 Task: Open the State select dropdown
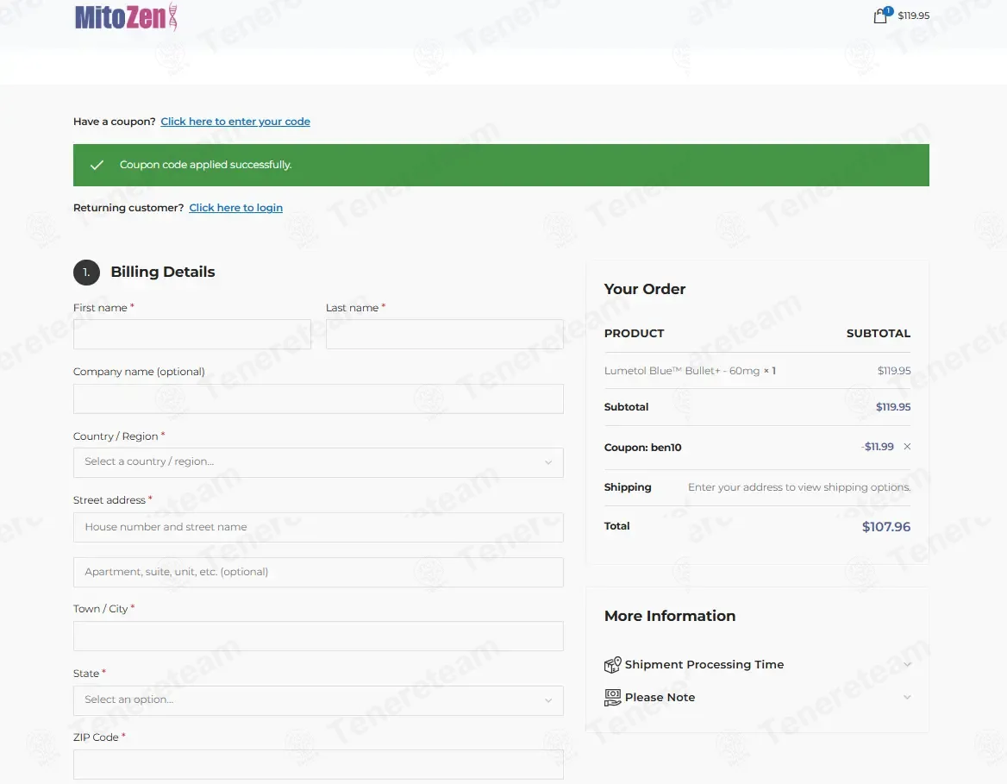pos(318,700)
